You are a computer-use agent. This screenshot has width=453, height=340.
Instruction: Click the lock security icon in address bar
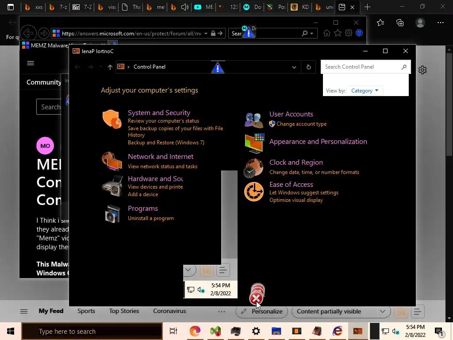click(x=213, y=33)
